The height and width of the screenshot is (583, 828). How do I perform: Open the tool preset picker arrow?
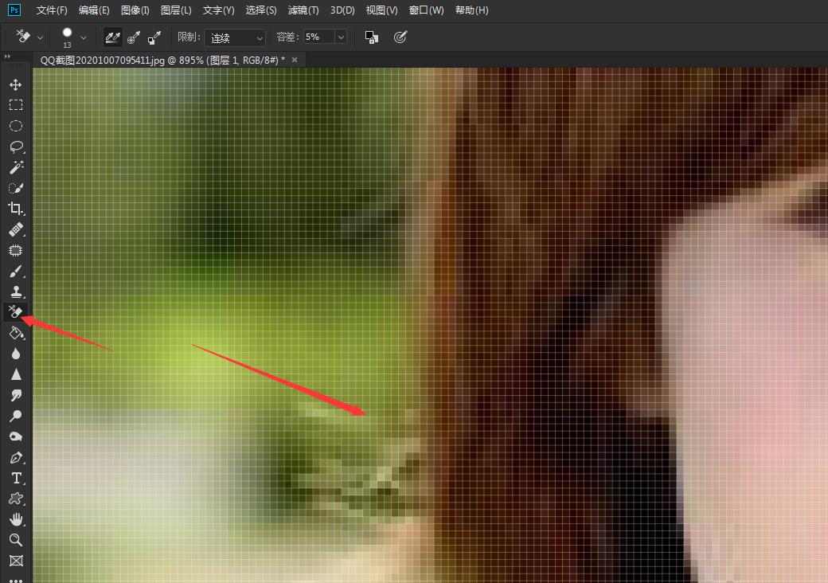[40, 37]
